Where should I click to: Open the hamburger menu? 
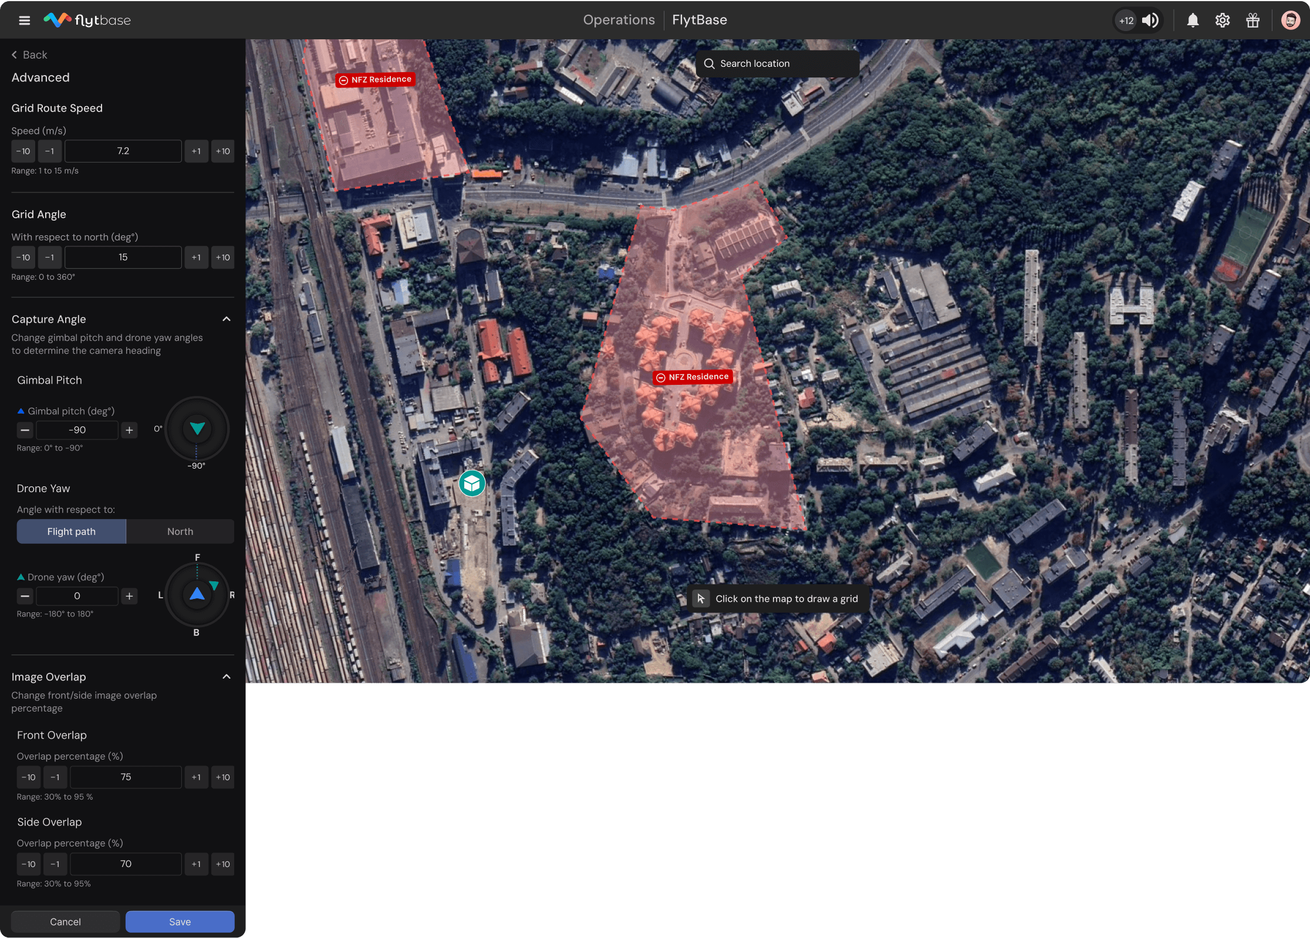tap(24, 21)
